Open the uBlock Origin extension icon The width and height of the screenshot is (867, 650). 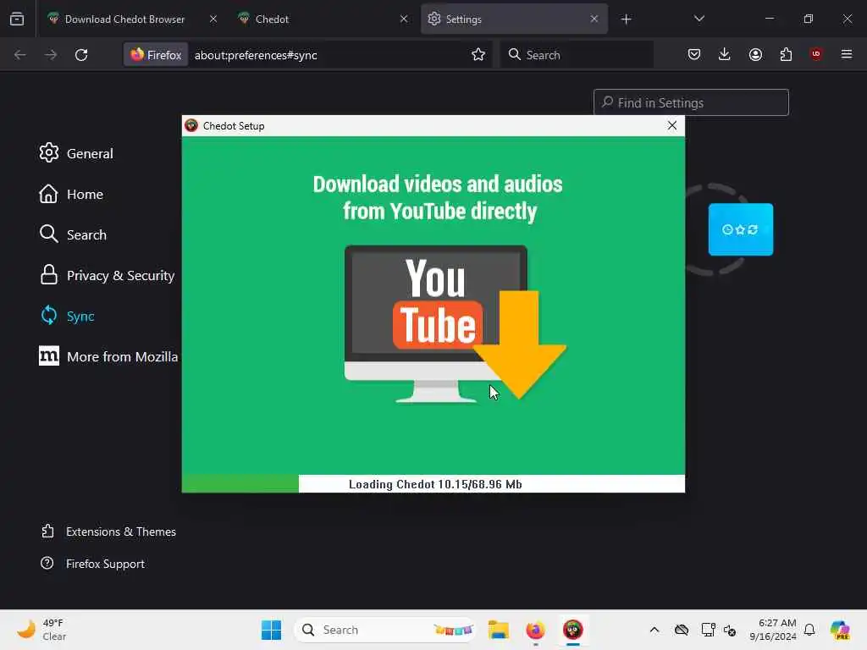click(816, 54)
